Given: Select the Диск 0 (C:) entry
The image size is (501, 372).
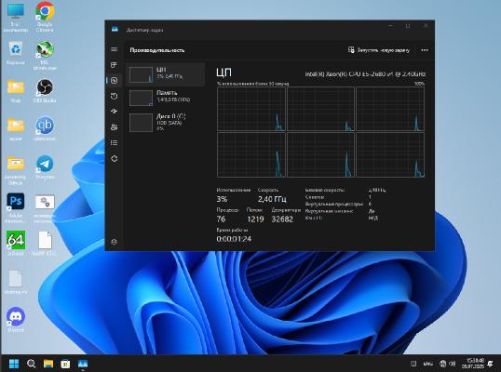Looking at the screenshot, I should point(165,122).
